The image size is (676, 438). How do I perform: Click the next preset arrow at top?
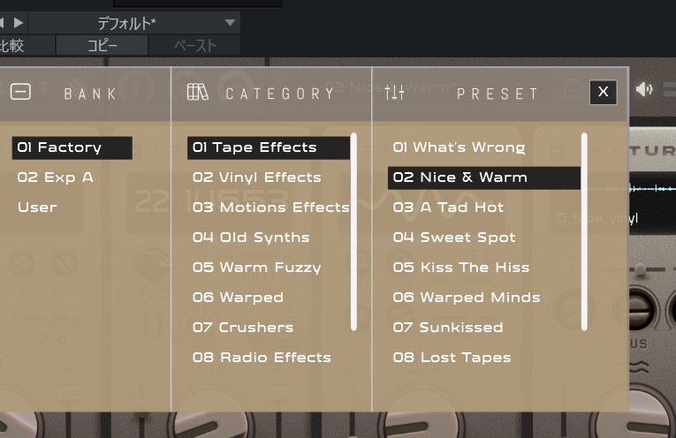point(19,23)
